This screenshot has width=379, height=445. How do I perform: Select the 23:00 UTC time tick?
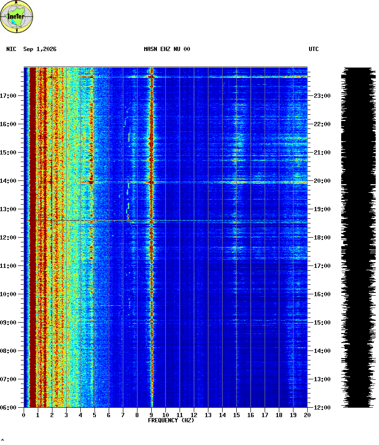[x=322, y=96]
